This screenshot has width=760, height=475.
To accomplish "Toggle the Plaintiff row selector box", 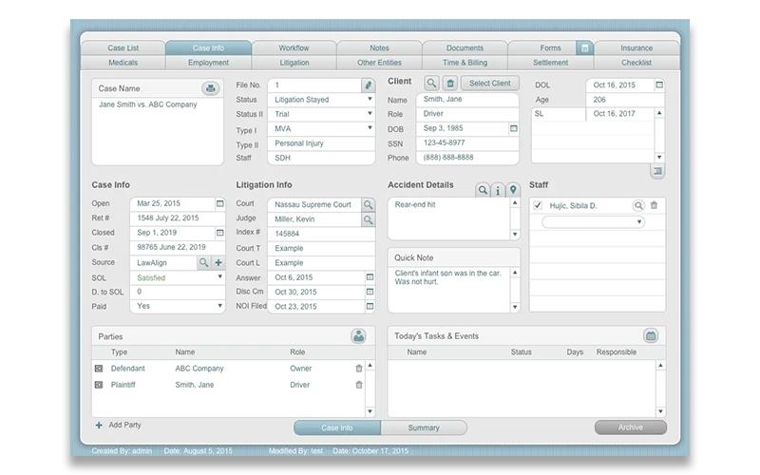I will coord(99,385).
